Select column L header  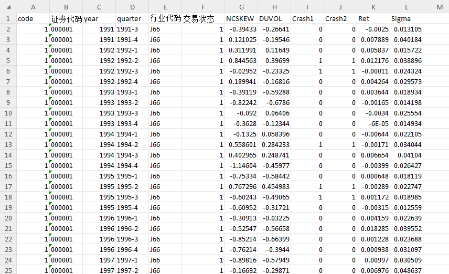tap(407, 7)
